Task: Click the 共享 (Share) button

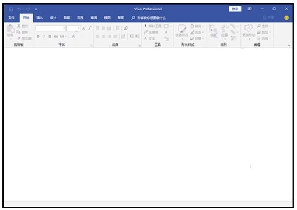Action: coord(268,17)
